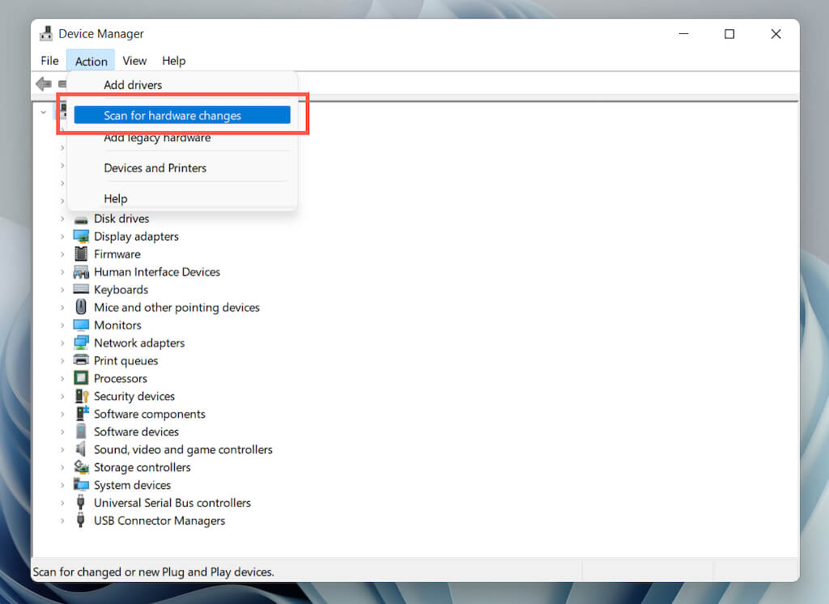Click the speaker icon for Sound controllers
This screenshot has width=829, height=604.
click(80, 449)
